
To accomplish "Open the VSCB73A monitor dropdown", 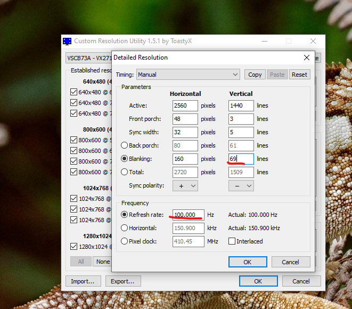I will click(x=89, y=58).
